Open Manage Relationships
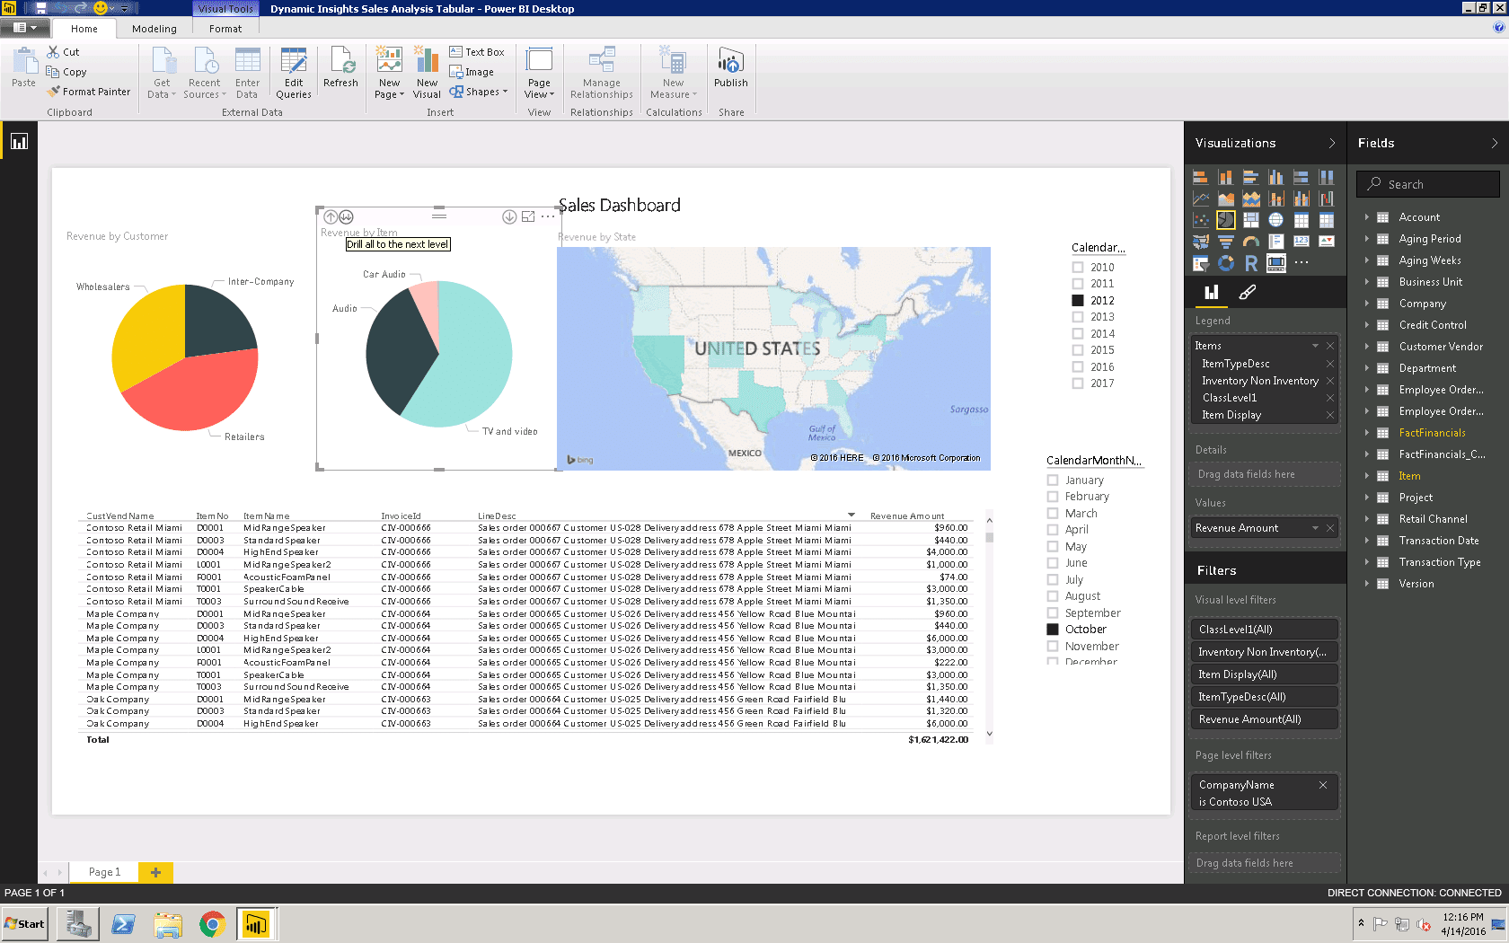Screen dimensions: 1509x943 [601, 72]
